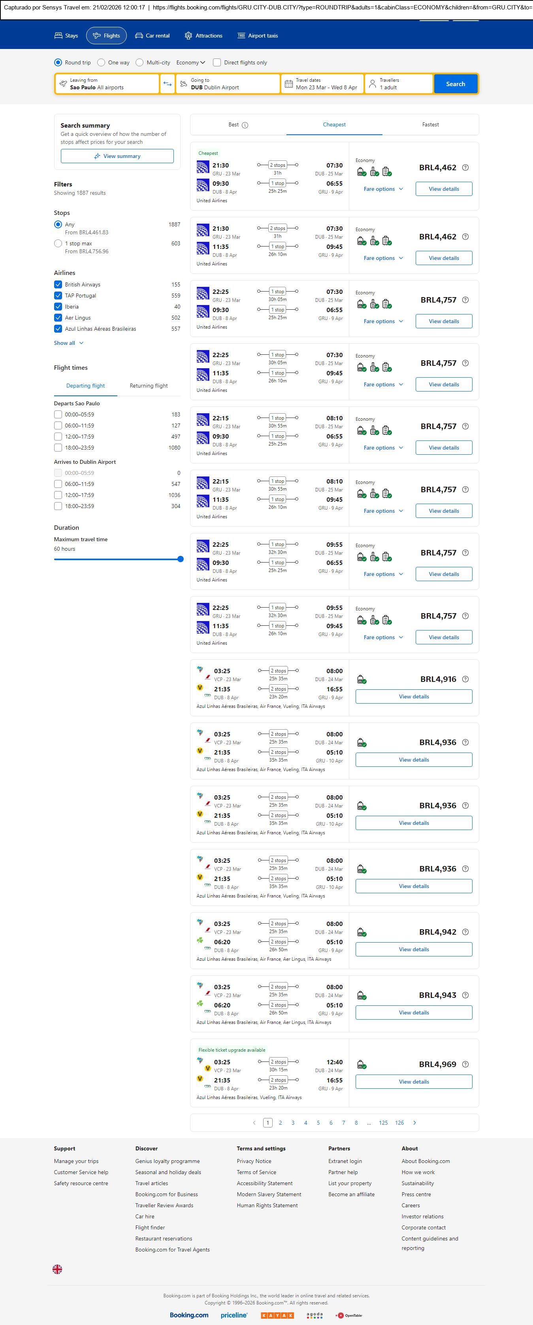Click the UK flag language icon in the footer
Viewport: 533px width, 1325px height.
pyautogui.click(x=58, y=1269)
